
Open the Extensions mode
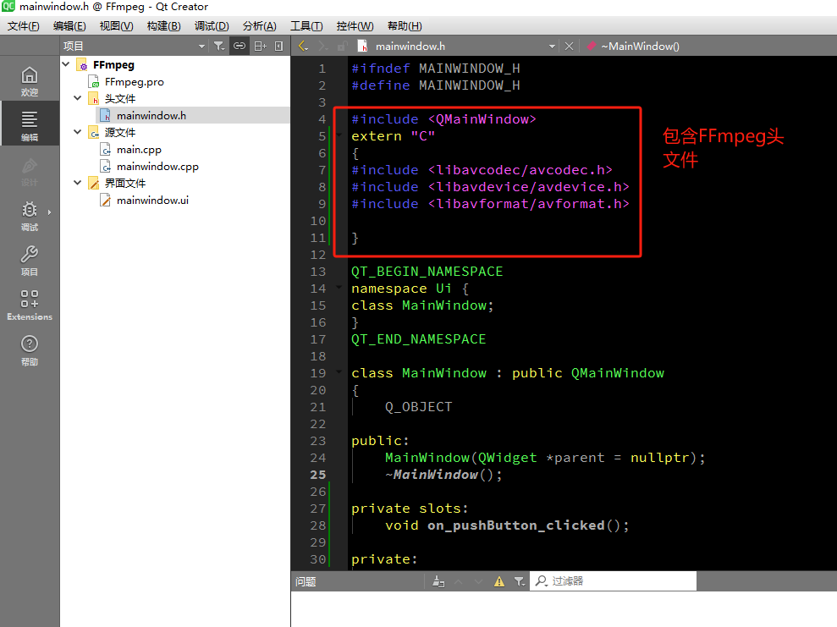[x=30, y=305]
